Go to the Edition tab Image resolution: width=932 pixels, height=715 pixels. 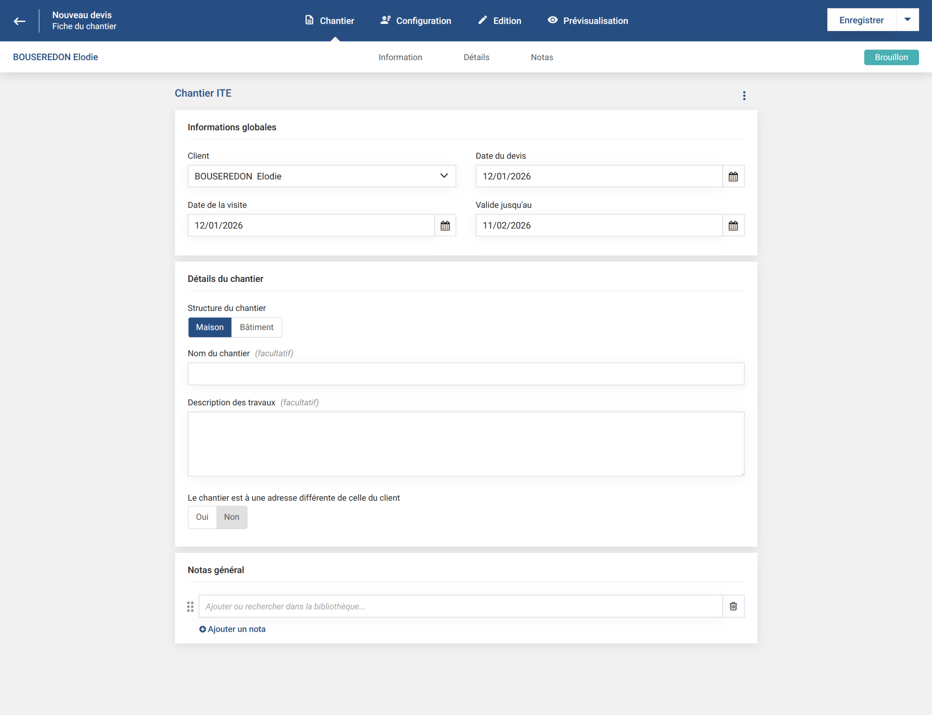click(x=499, y=21)
